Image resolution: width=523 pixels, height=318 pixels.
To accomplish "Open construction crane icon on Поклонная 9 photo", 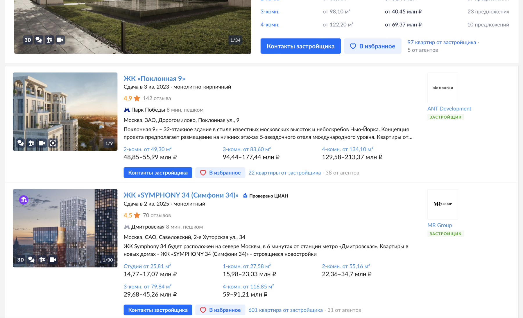I will [x=31, y=143].
